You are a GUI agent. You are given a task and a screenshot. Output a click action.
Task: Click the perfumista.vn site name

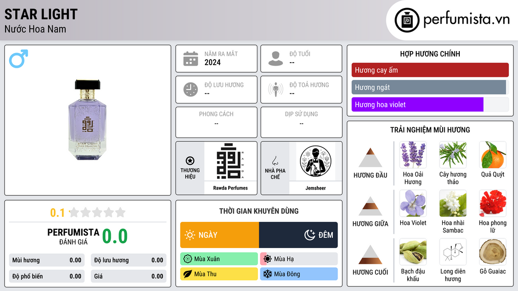[466, 20]
